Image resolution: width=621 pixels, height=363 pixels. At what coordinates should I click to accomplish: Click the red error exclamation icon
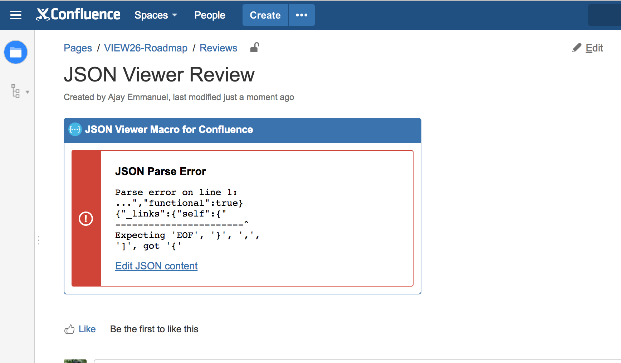tap(86, 219)
